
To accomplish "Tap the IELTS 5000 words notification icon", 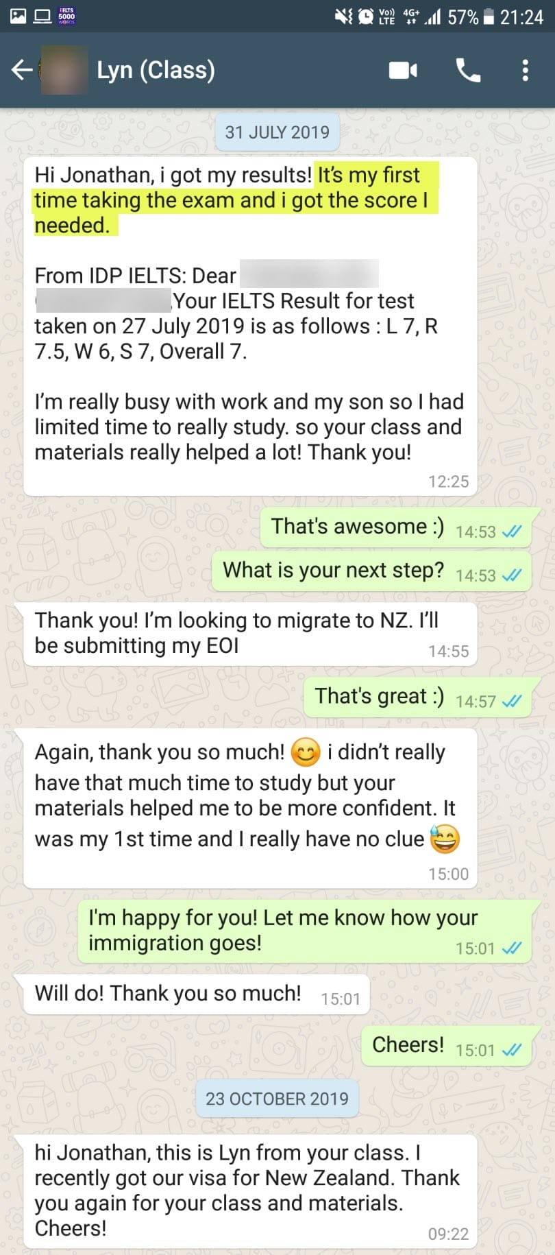I will point(67,16).
